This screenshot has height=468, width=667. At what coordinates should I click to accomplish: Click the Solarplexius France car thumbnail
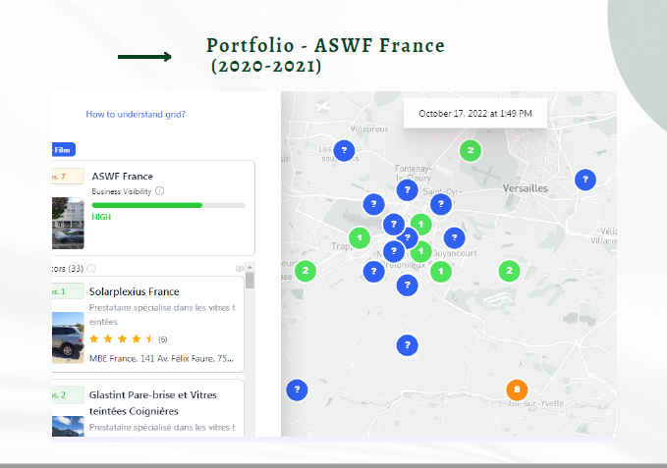pos(68,338)
